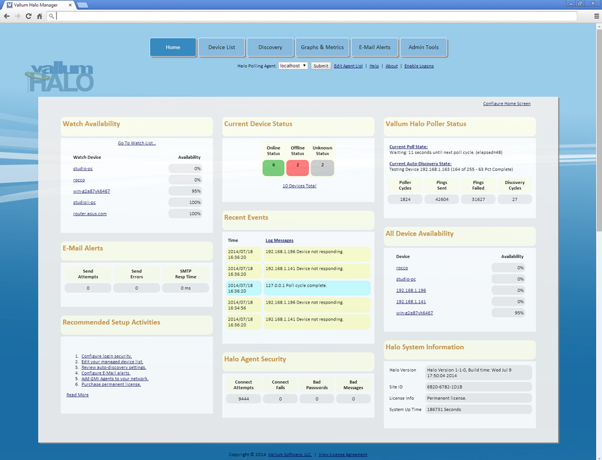Click the Read More link
The width and height of the screenshot is (602, 460).
[x=78, y=395]
